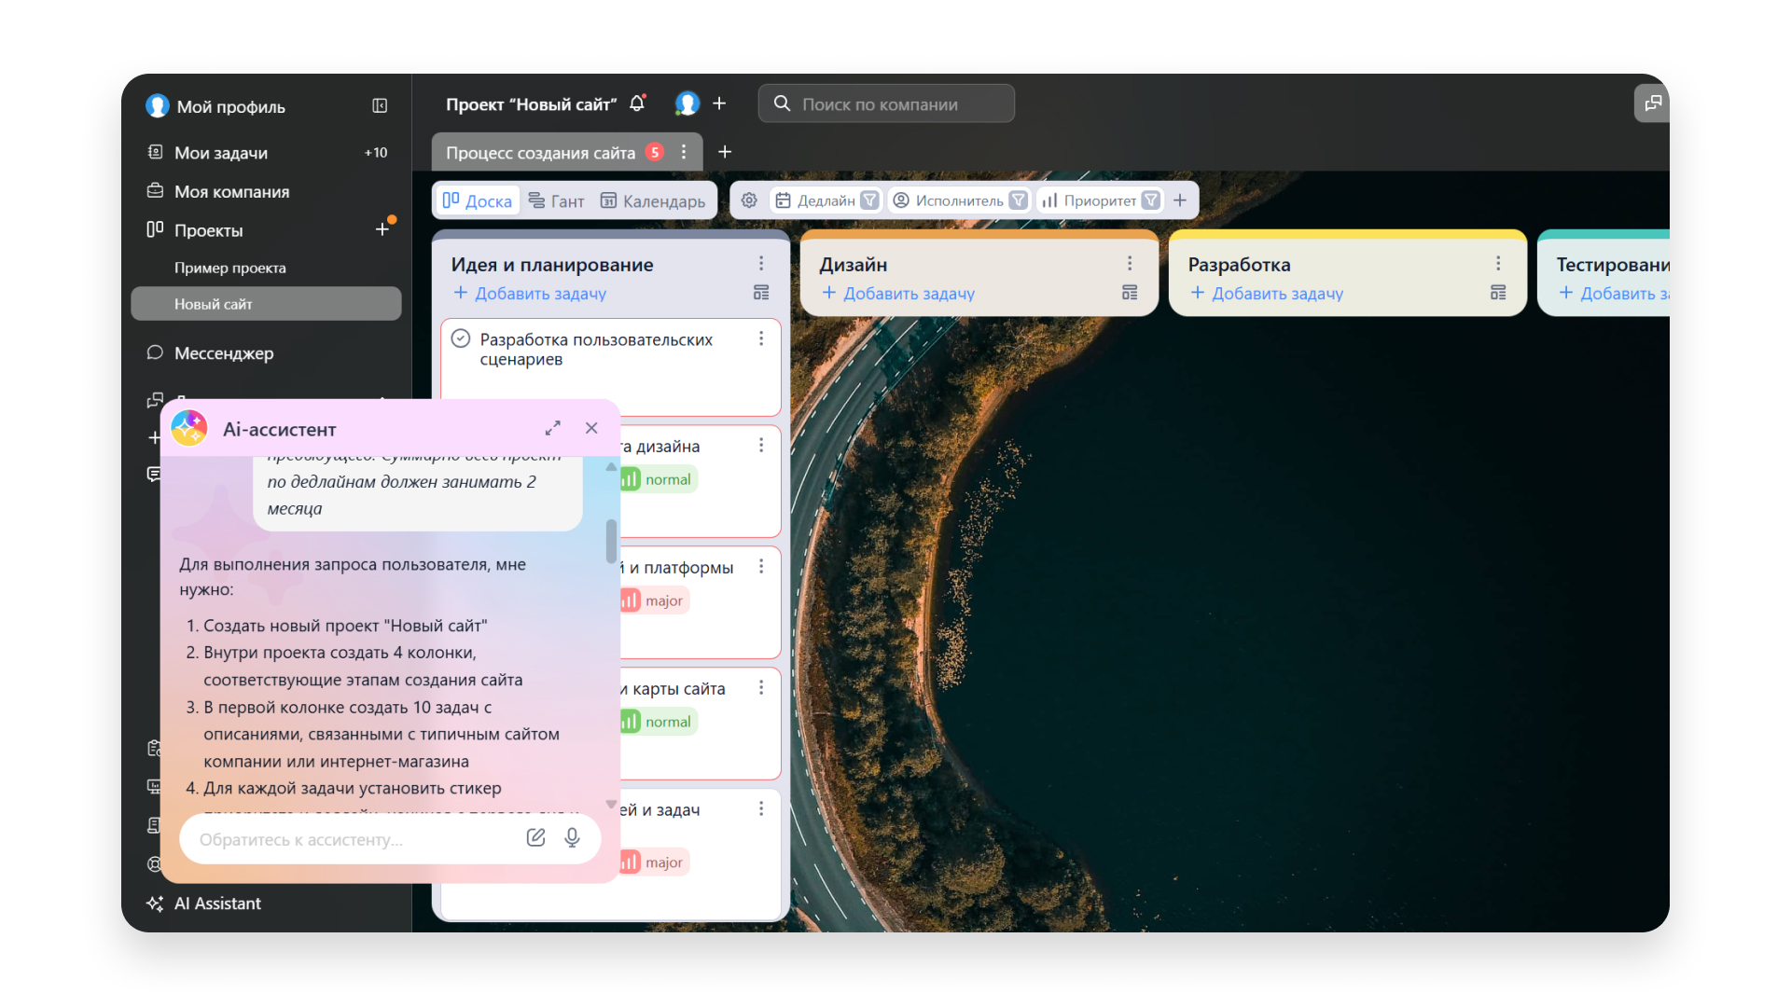Image resolution: width=1791 pixels, height=1007 pixels.
Task: Switch to the Гант view
Action: (557, 200)
